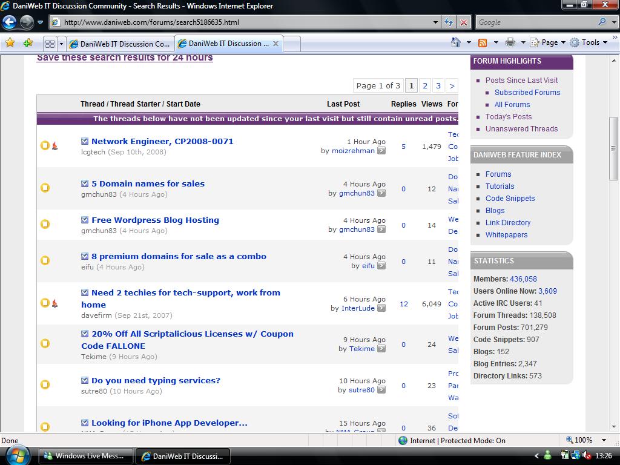Click the RSS Feeds icon
Image resolution: width=620 pixels, height=465 pixels.
point(483,43)
